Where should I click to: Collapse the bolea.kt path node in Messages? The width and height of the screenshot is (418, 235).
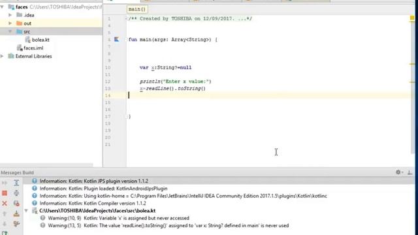26,210
